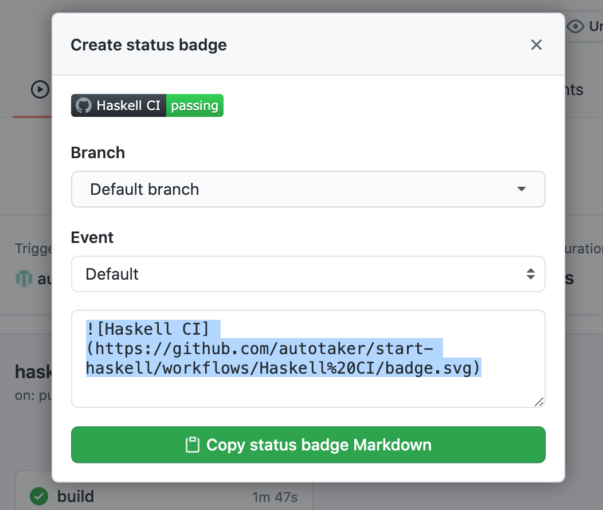Click the up-down arrows in Event selector
603x510 pixels.
pos(531,274)
